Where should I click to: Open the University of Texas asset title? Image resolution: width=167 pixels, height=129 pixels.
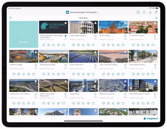pos(137,35)
